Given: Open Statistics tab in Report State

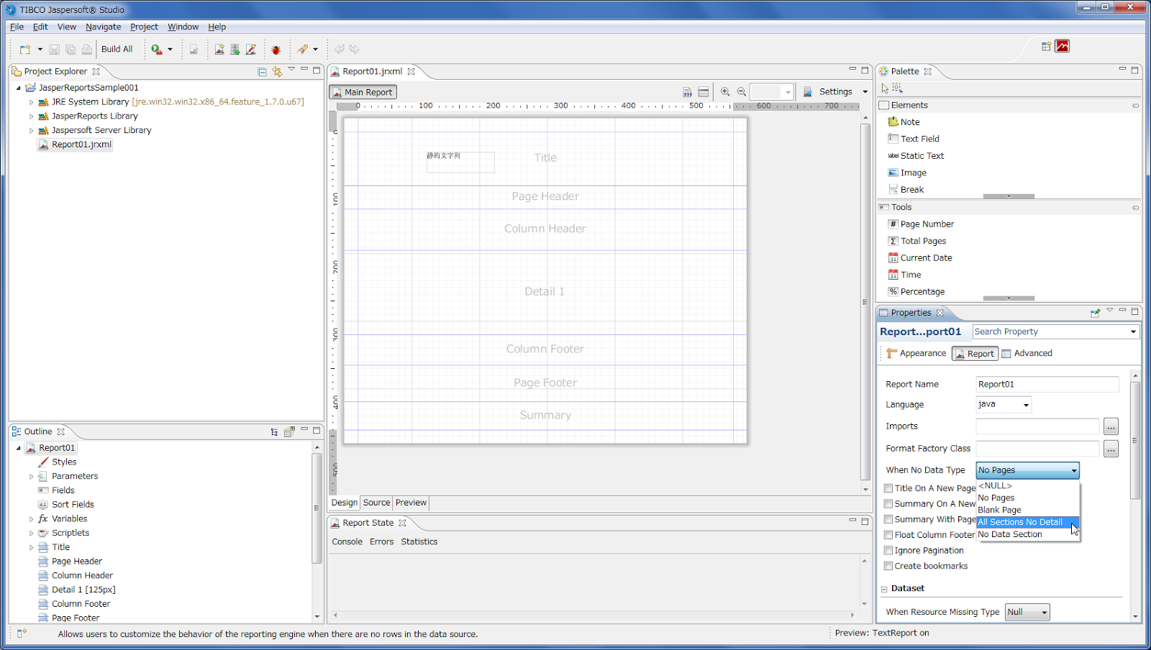Looking at the screenshot, I should pos(419,542).
